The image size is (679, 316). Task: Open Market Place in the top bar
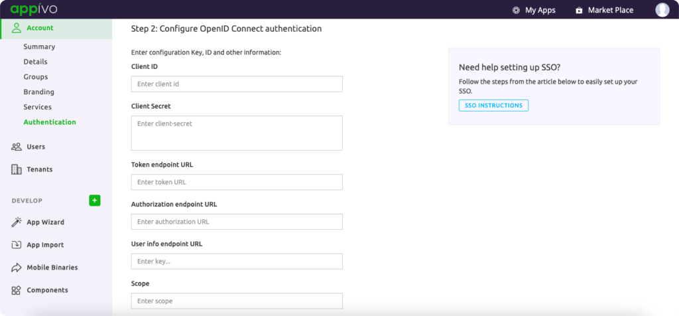(611, 11)
